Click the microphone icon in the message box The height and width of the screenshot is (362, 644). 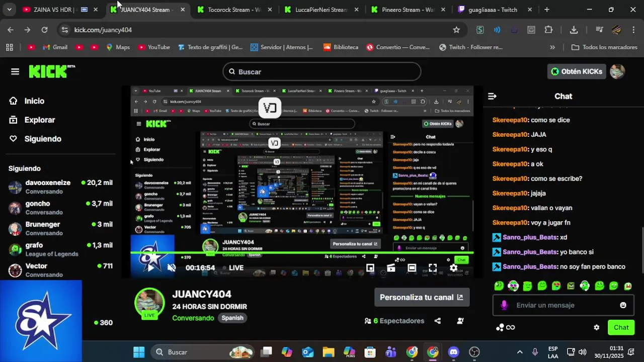point(504,305)
